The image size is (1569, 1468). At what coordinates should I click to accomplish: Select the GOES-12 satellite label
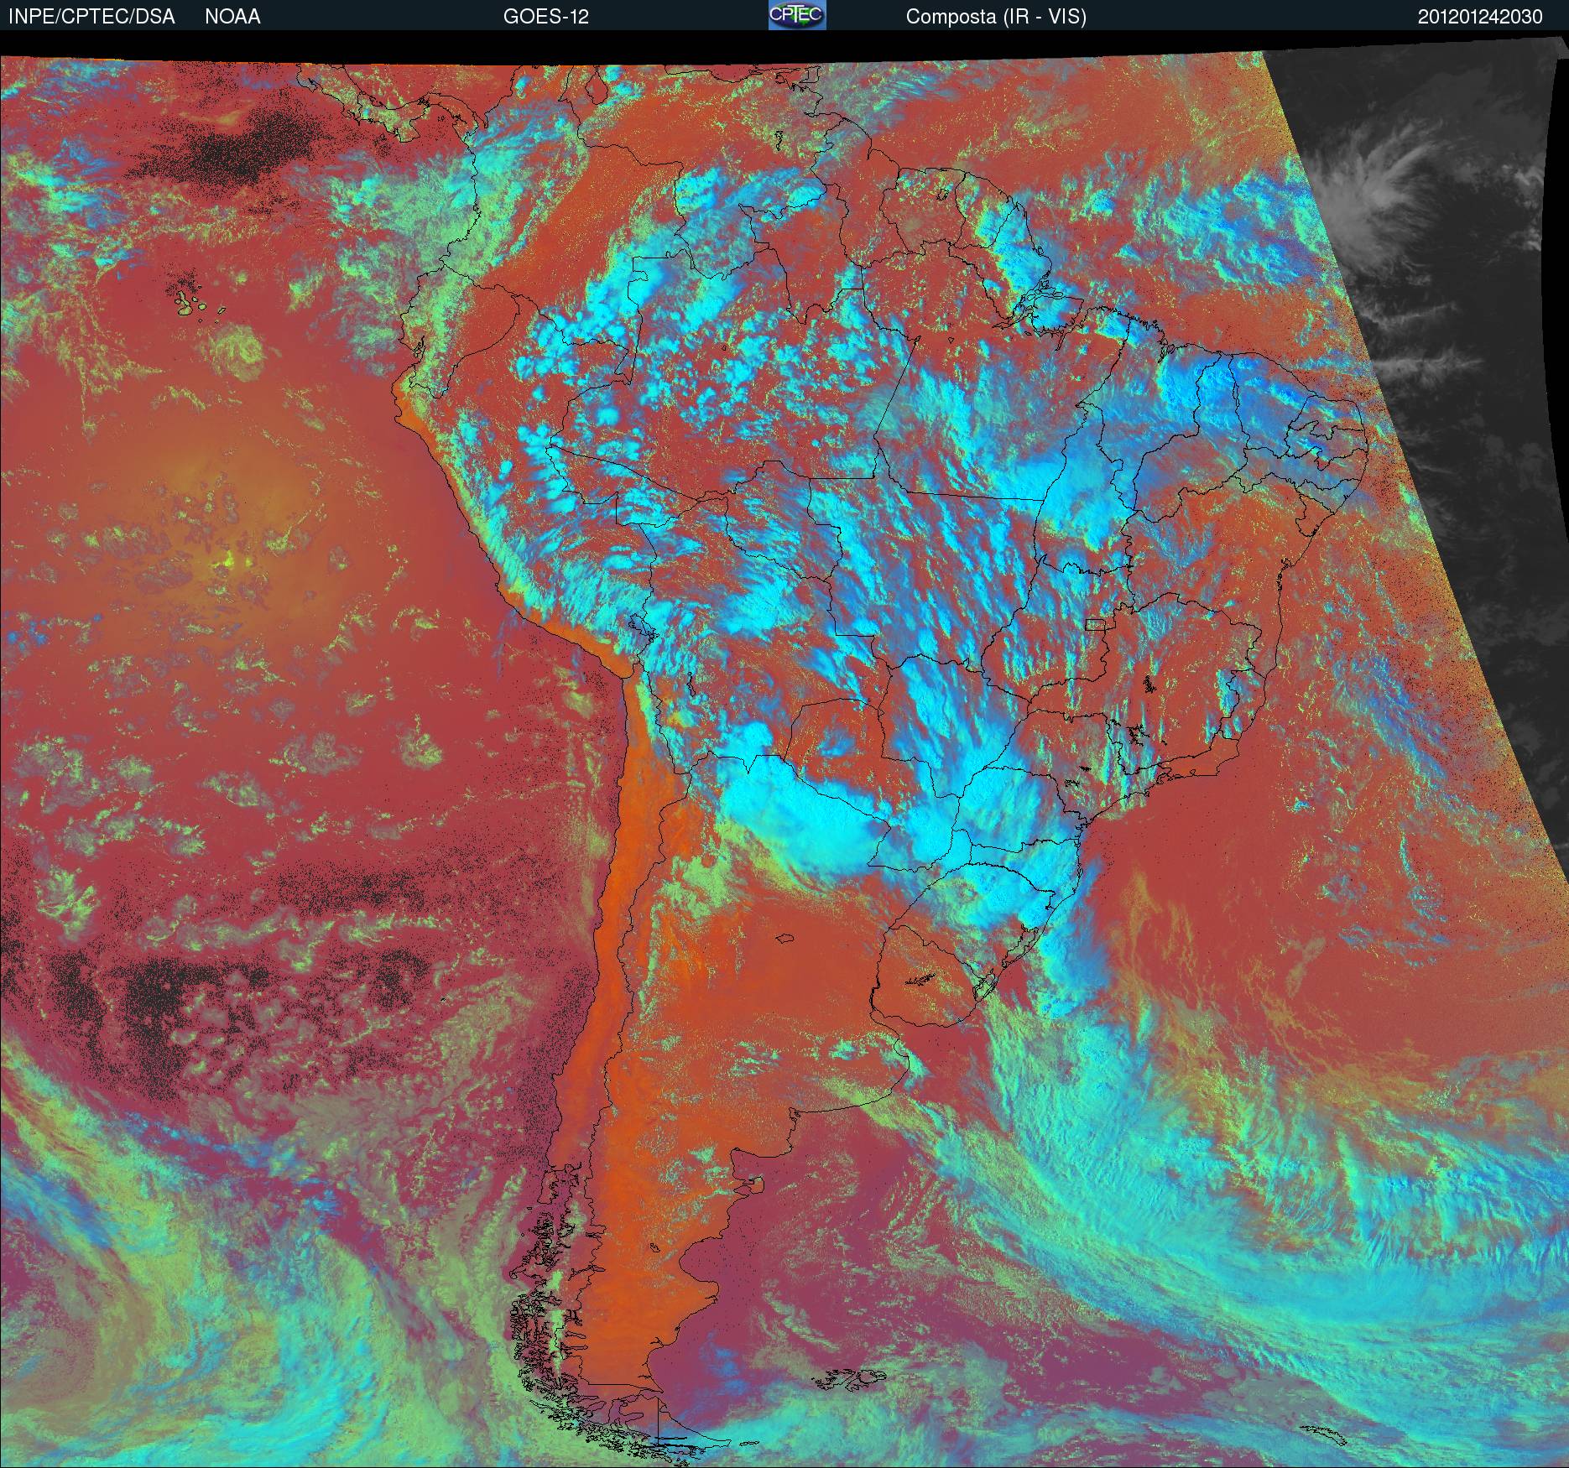[x=545, y=17]
